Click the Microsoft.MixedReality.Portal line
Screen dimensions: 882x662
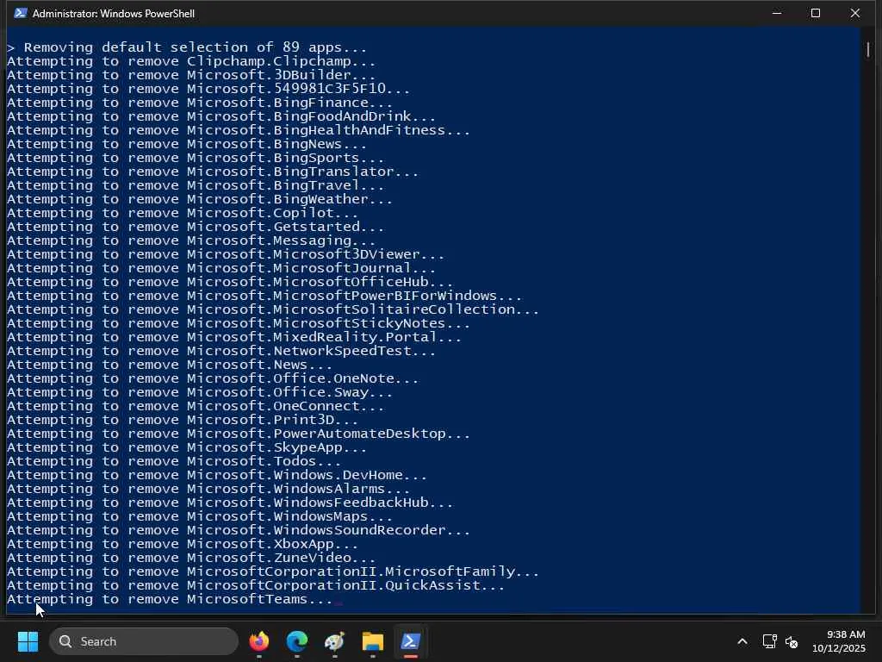point(234,337)
